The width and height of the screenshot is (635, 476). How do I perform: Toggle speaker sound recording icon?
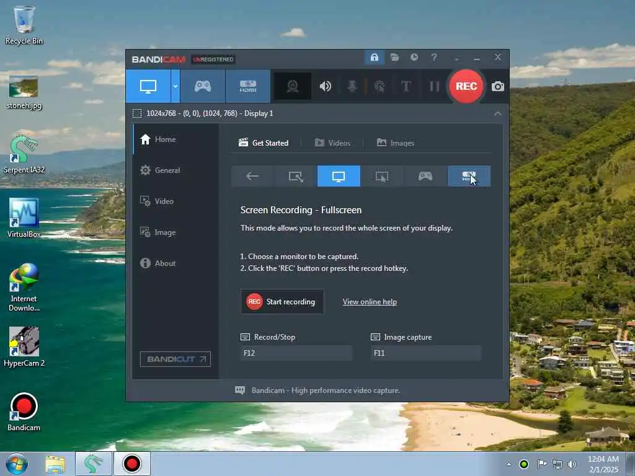(x=325, y=86)
